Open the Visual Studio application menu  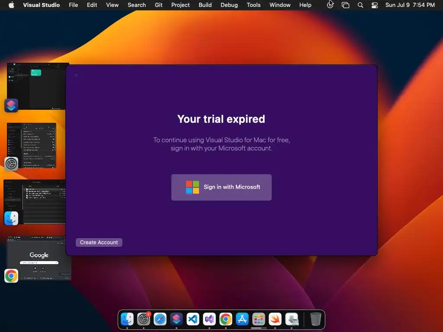[x=41, y=5]
